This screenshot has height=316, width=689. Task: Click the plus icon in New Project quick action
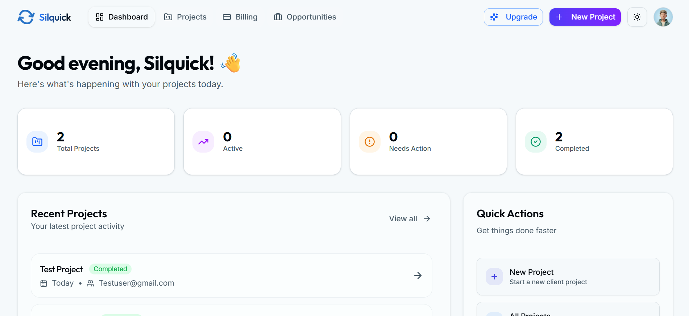[494, 276]
